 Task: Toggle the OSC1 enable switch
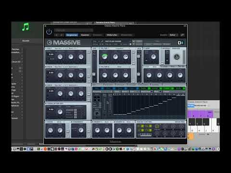coord(46,49)
